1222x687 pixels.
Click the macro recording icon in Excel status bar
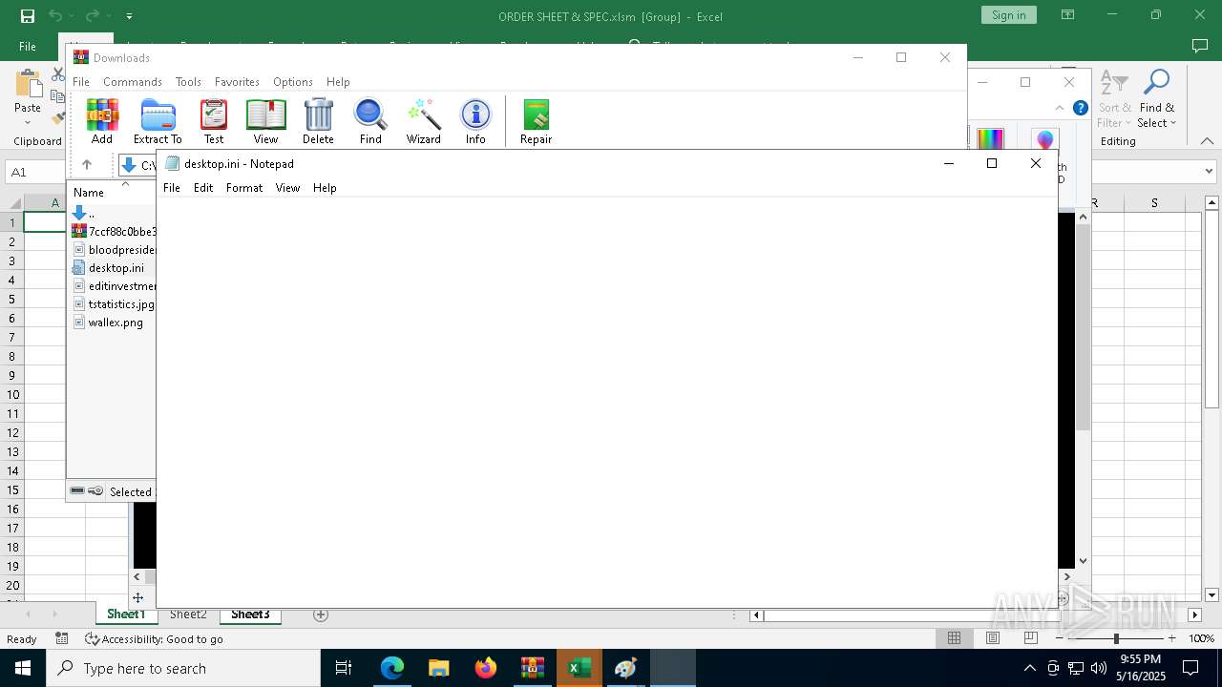pos(62,638)
